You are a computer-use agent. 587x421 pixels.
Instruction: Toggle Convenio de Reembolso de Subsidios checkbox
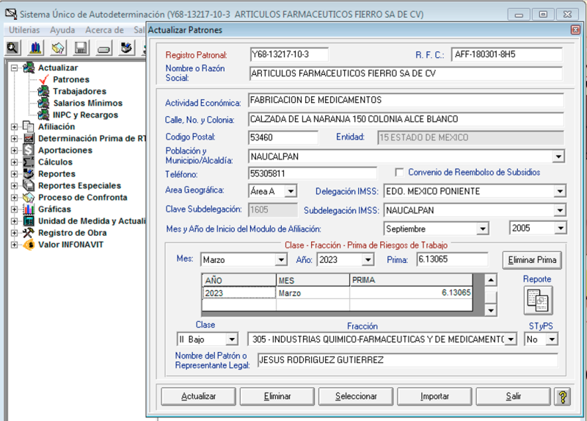tap(399, 173)
